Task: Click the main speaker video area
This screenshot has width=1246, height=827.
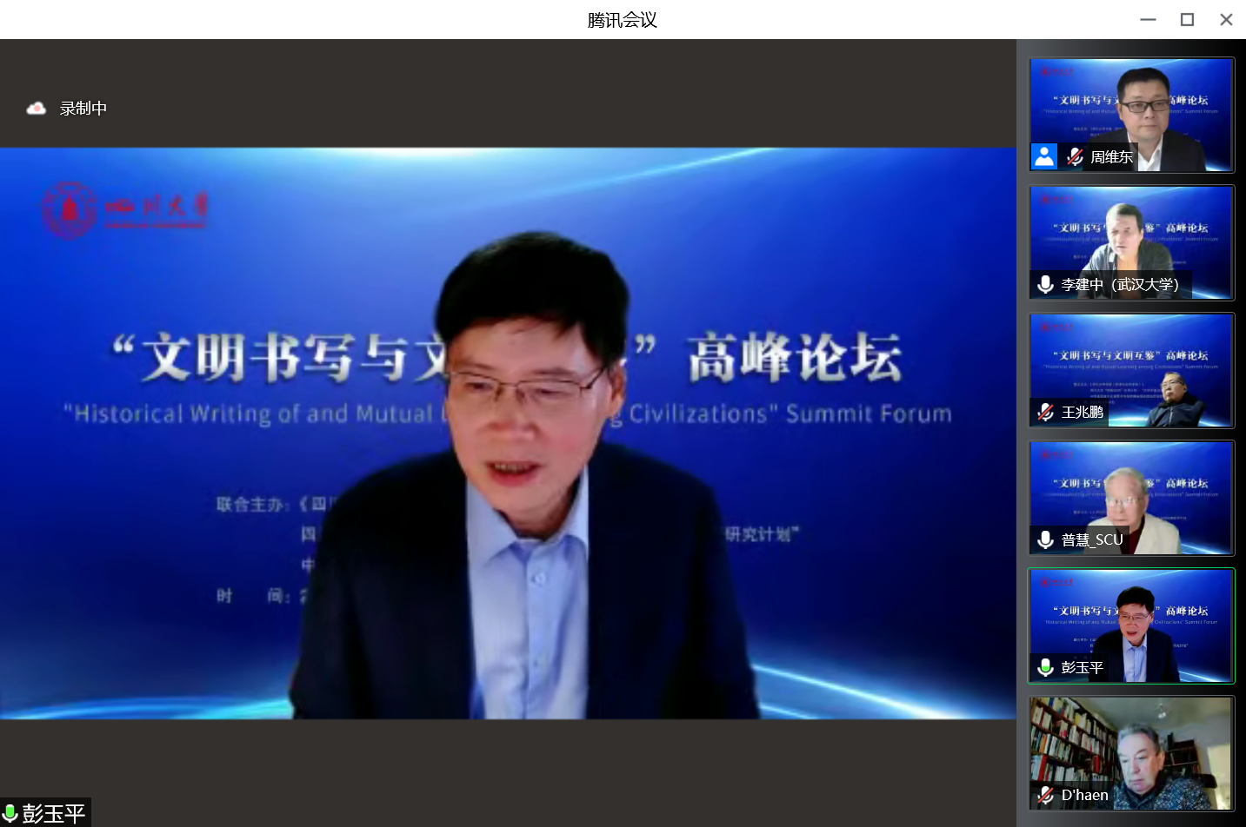Action: pyautogui.click(x=508, y=433)
